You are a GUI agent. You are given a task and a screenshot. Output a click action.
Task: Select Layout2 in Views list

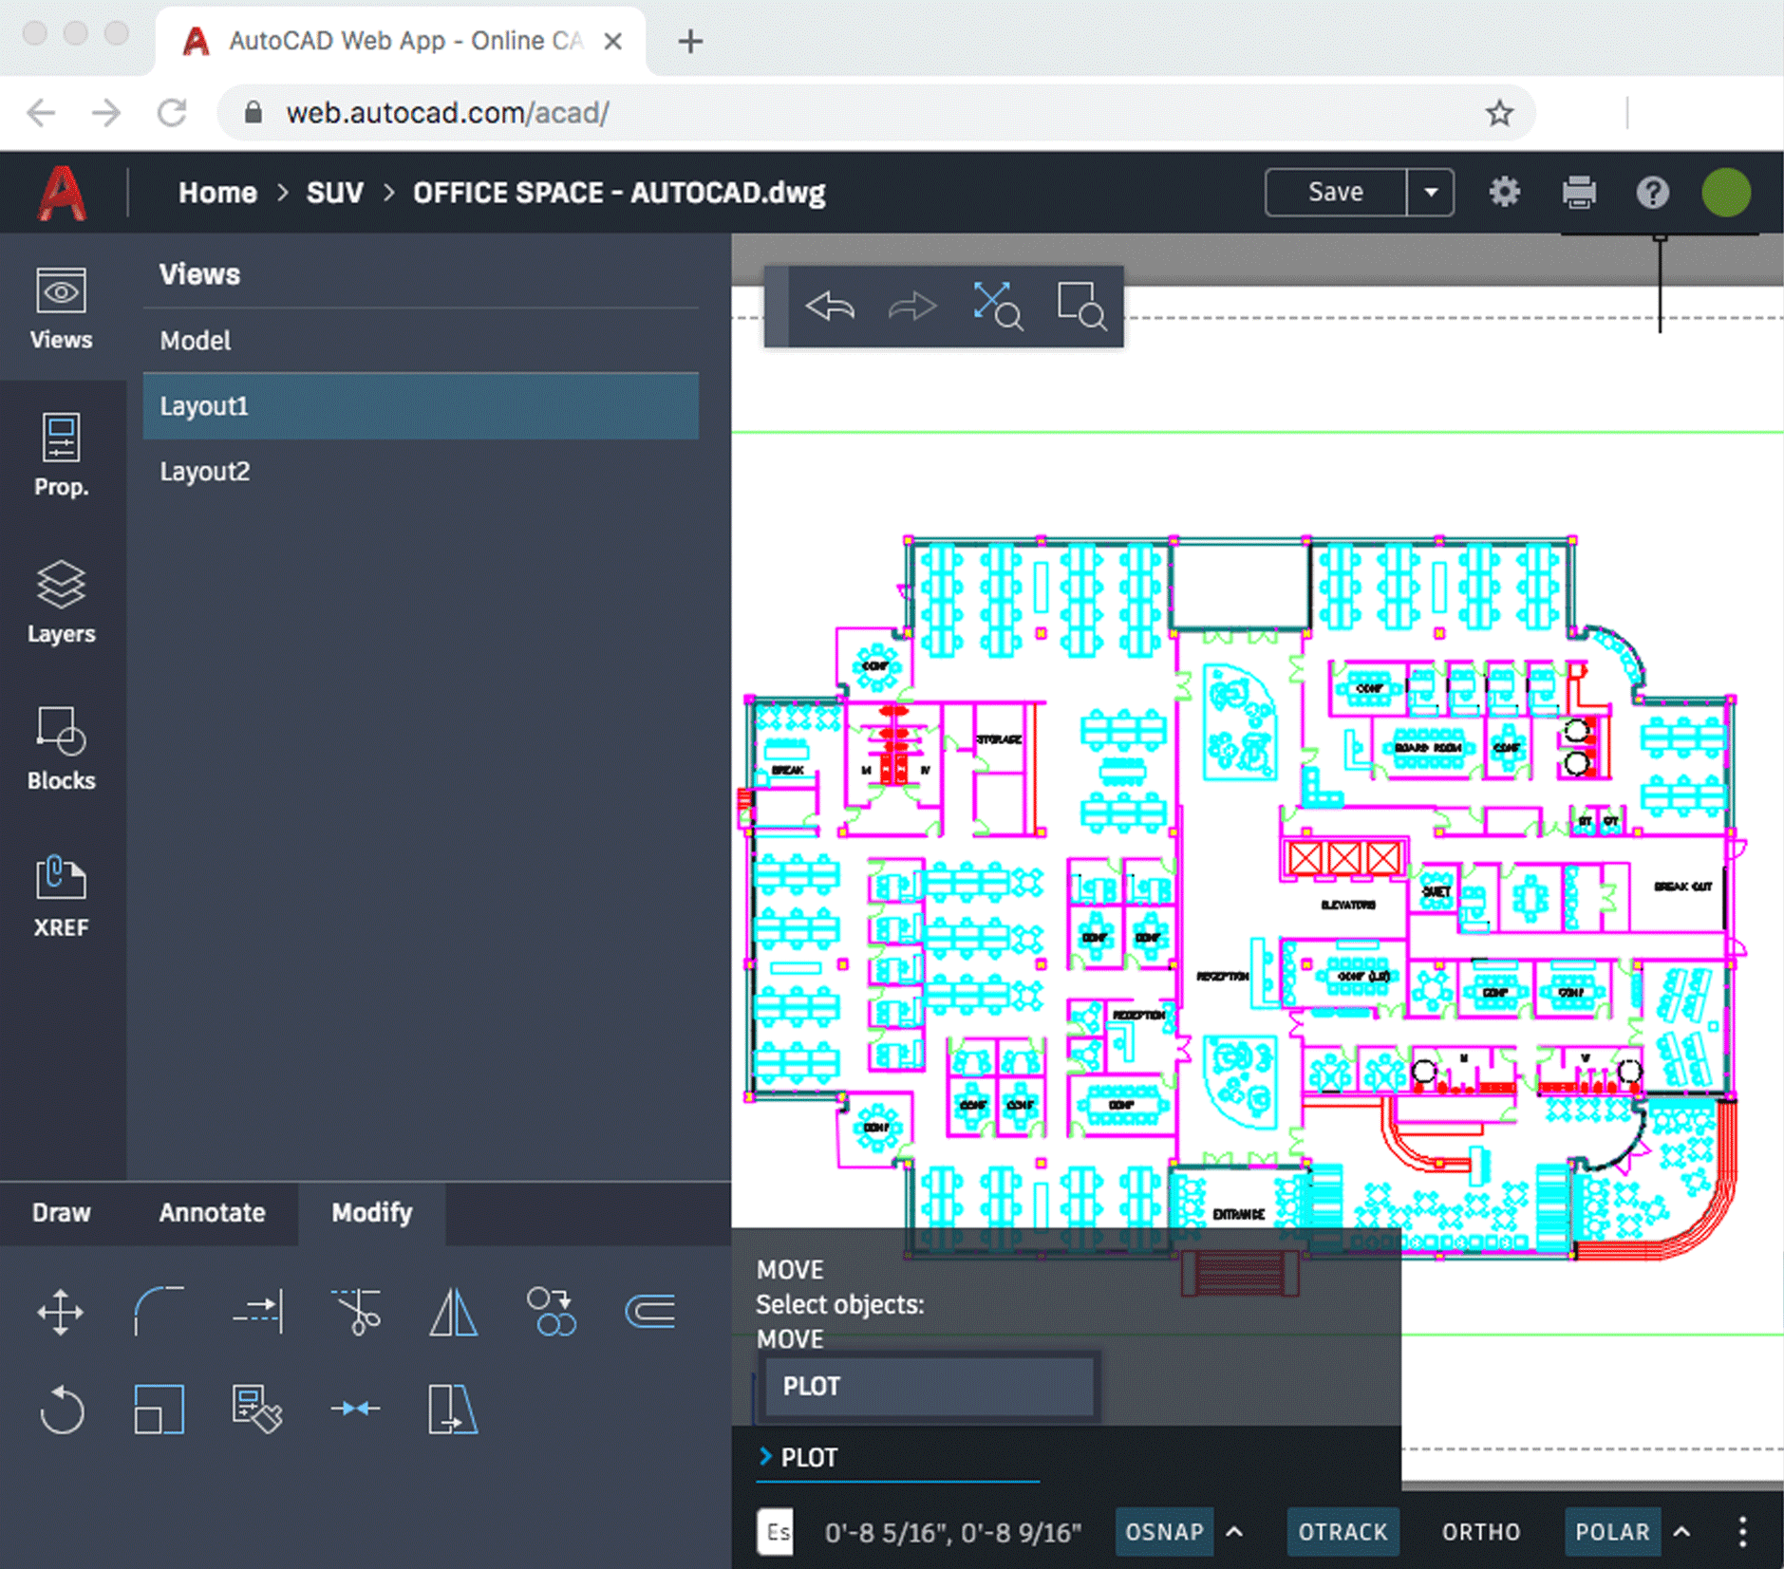pos(205,472)
